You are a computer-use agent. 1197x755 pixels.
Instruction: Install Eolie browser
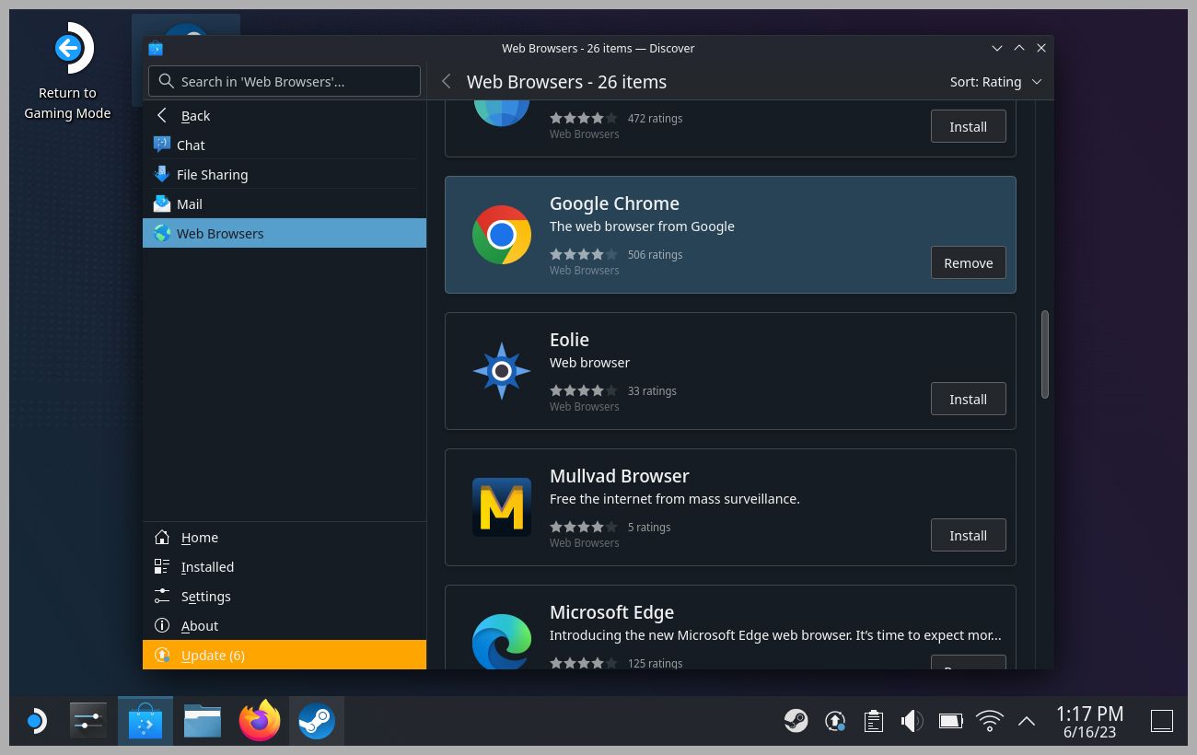tap(968, 399)
